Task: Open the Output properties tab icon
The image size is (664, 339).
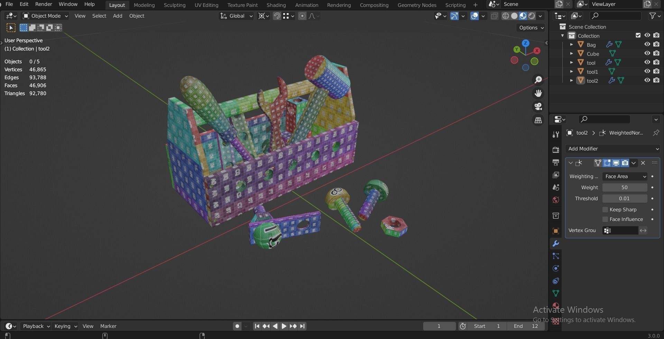Action: (x=556, y=162)
